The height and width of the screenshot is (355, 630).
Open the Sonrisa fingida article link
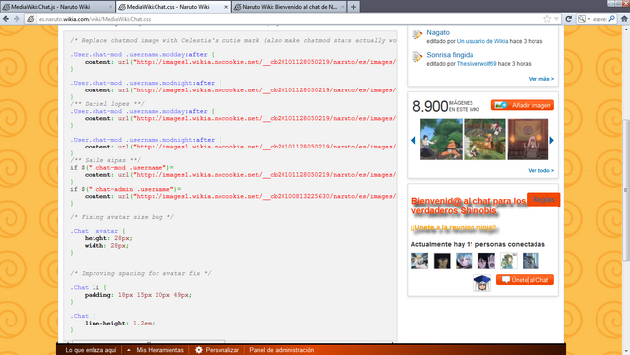point(450,55)
